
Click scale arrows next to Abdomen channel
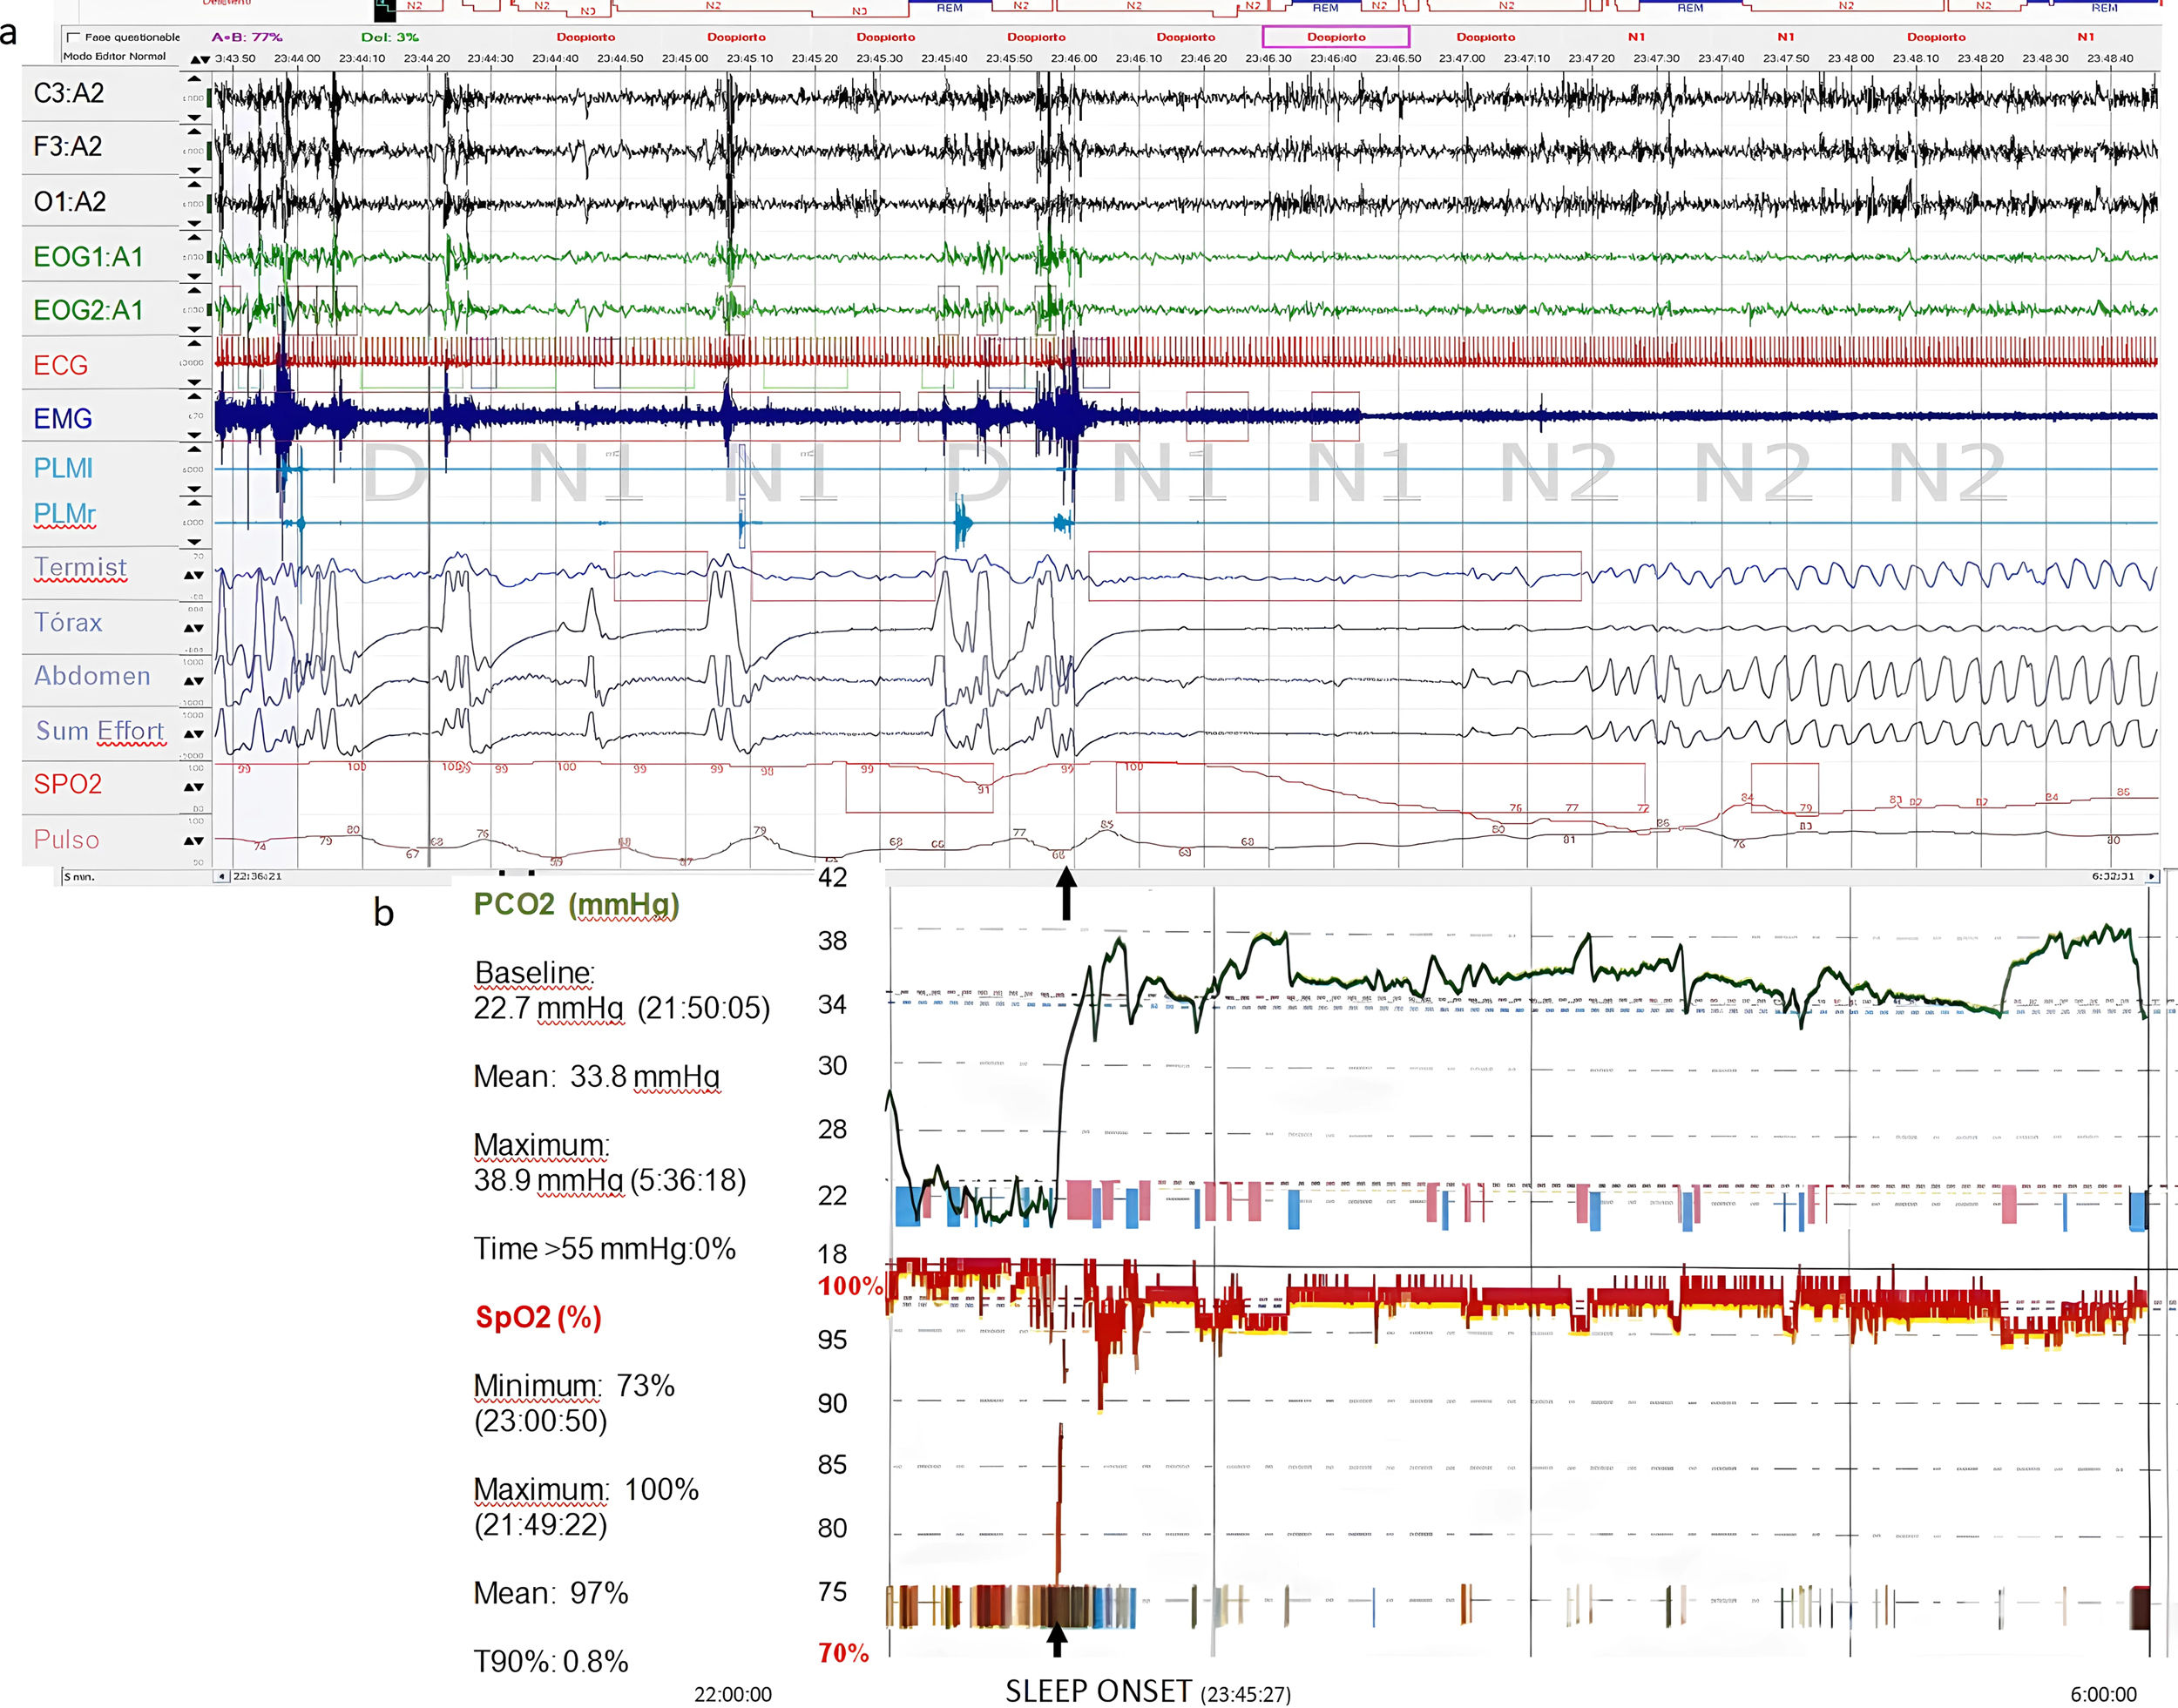193,682
